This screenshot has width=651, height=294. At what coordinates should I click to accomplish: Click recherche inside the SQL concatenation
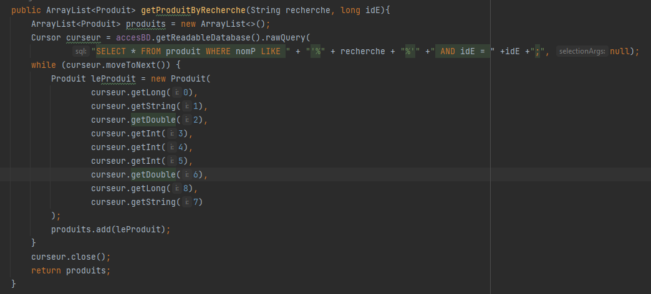[363, 52]
